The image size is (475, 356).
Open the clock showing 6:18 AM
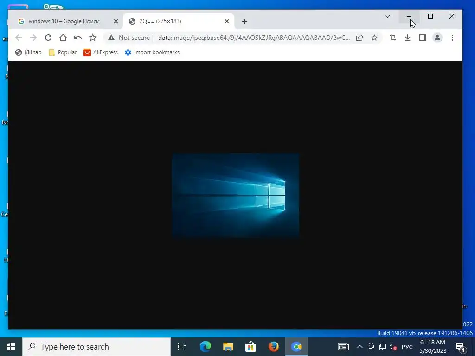click(x=433, y=347)
